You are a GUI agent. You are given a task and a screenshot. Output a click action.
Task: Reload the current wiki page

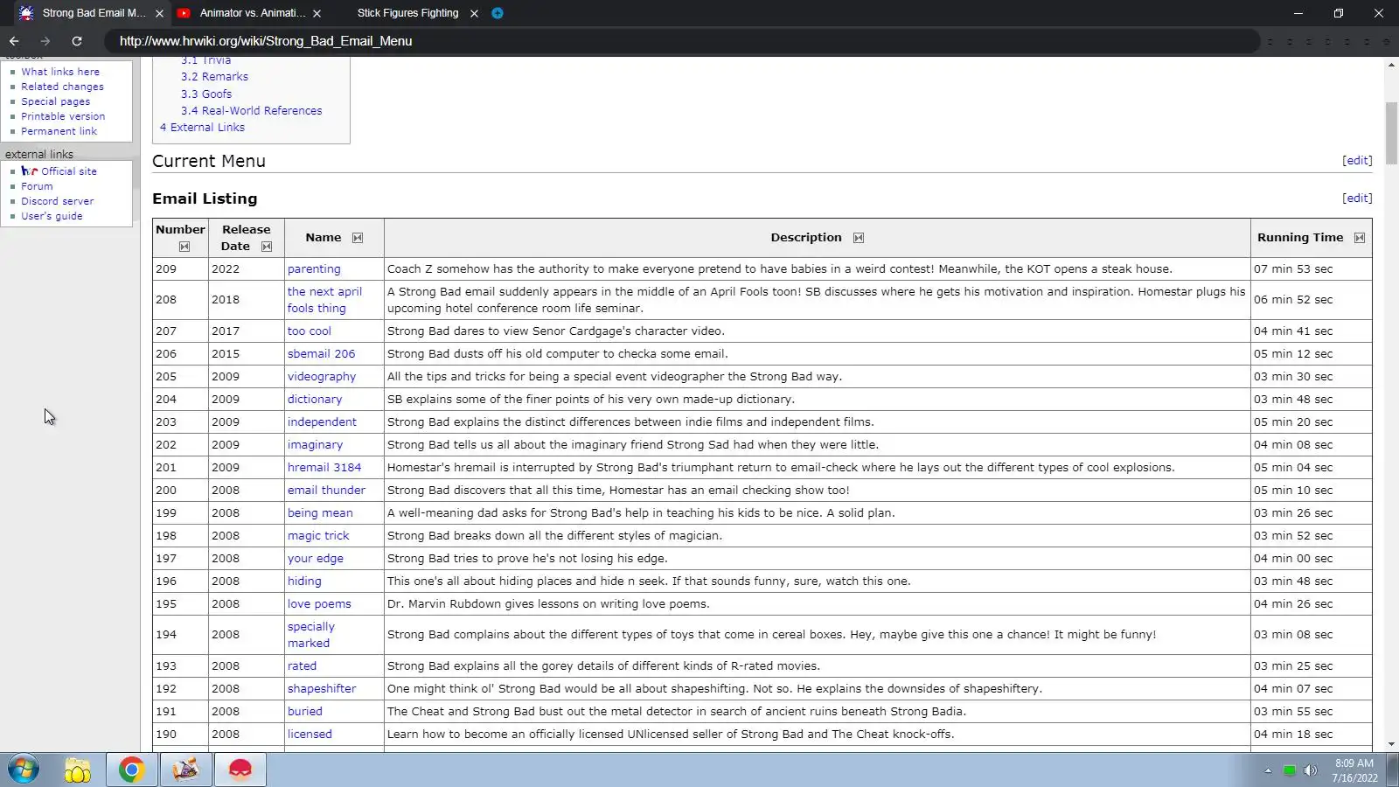click(77, 41)
